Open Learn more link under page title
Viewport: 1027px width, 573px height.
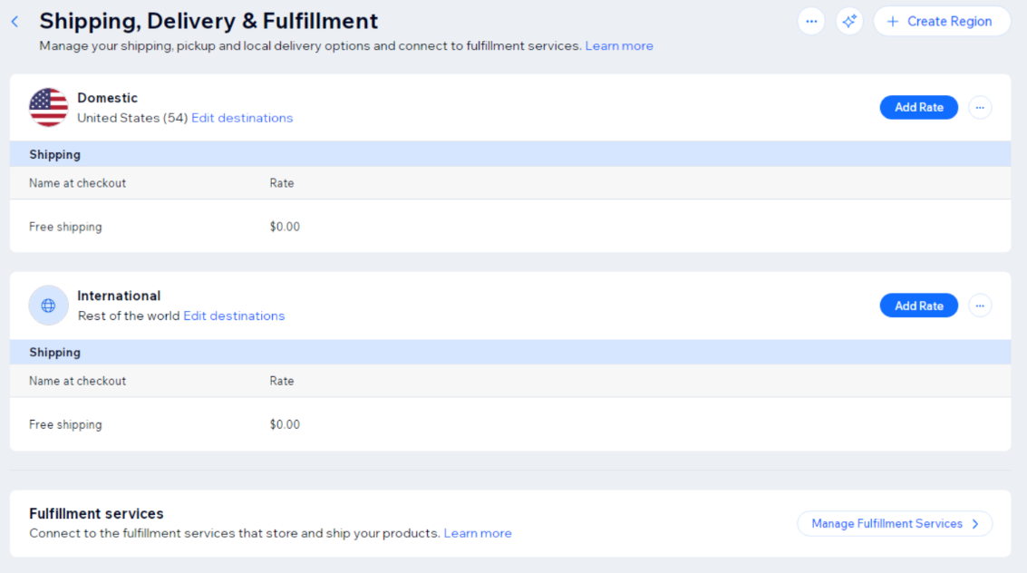tap(619, 46)
